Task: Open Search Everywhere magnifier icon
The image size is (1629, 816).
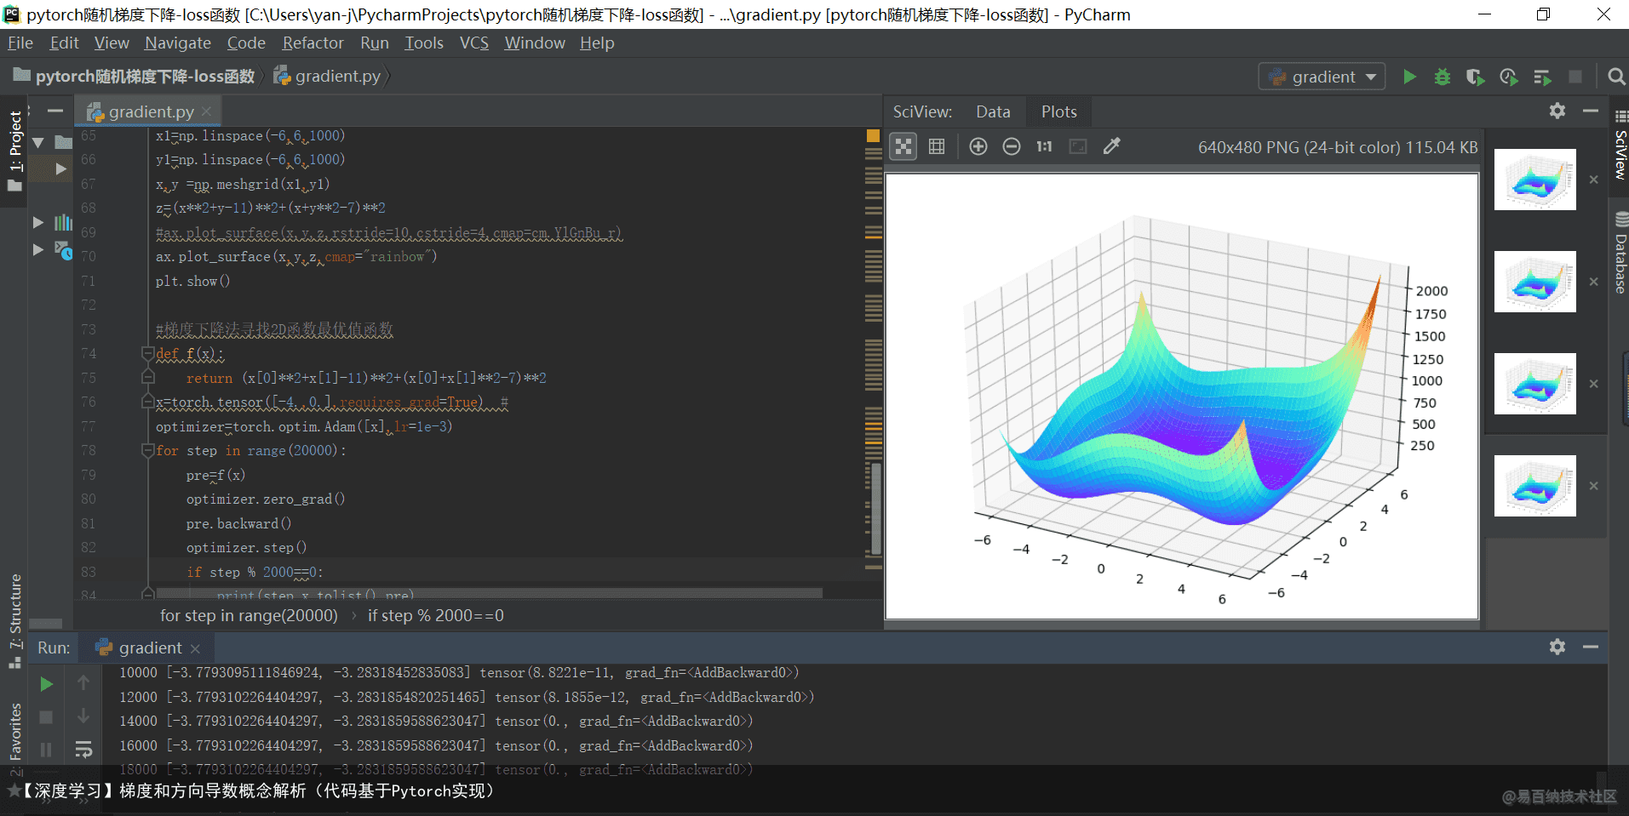Action: pos(1615,77)
